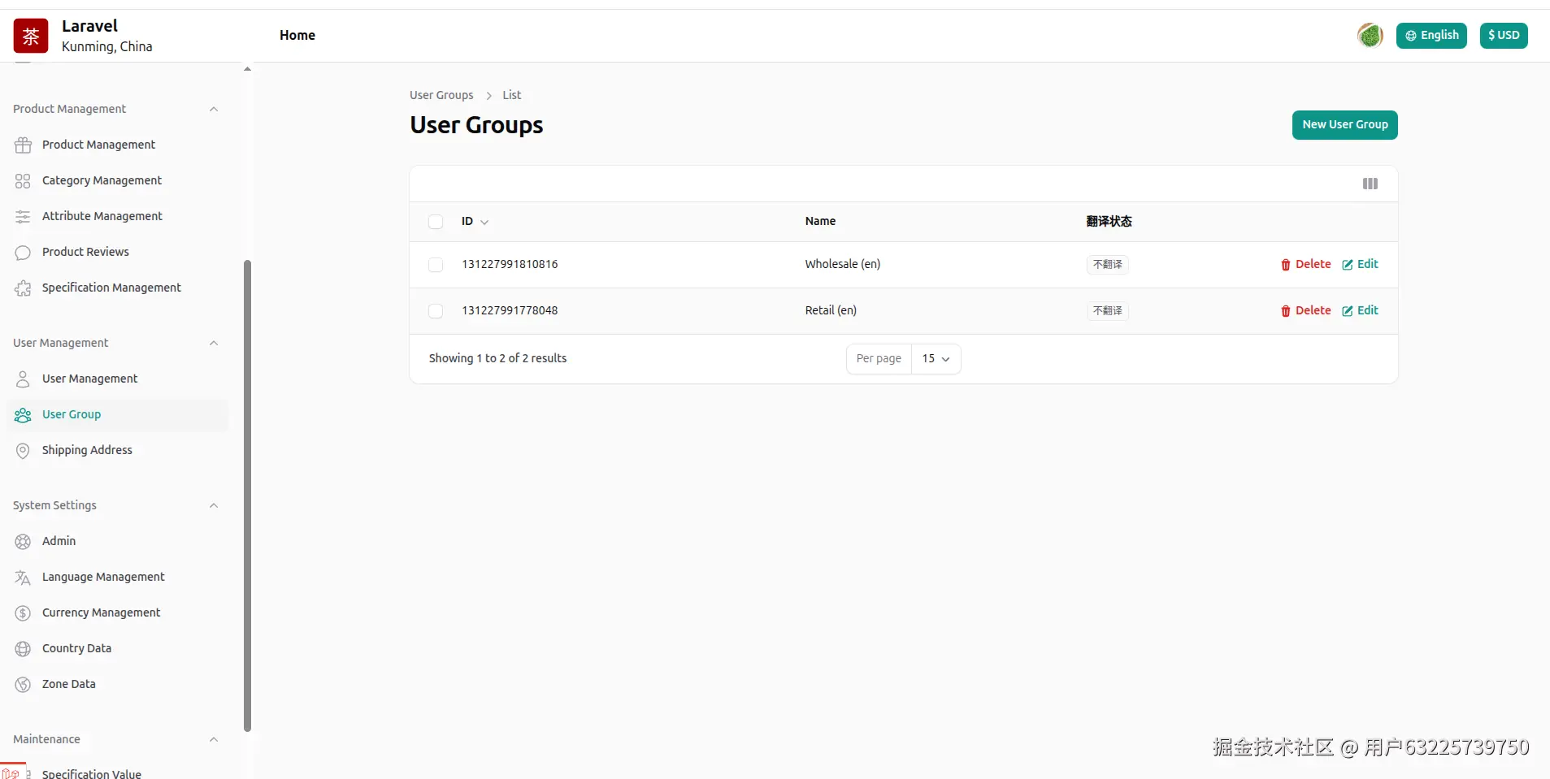1550x779 pixels.
Task: Click the red tea logo icon
Action: point(31,36)
